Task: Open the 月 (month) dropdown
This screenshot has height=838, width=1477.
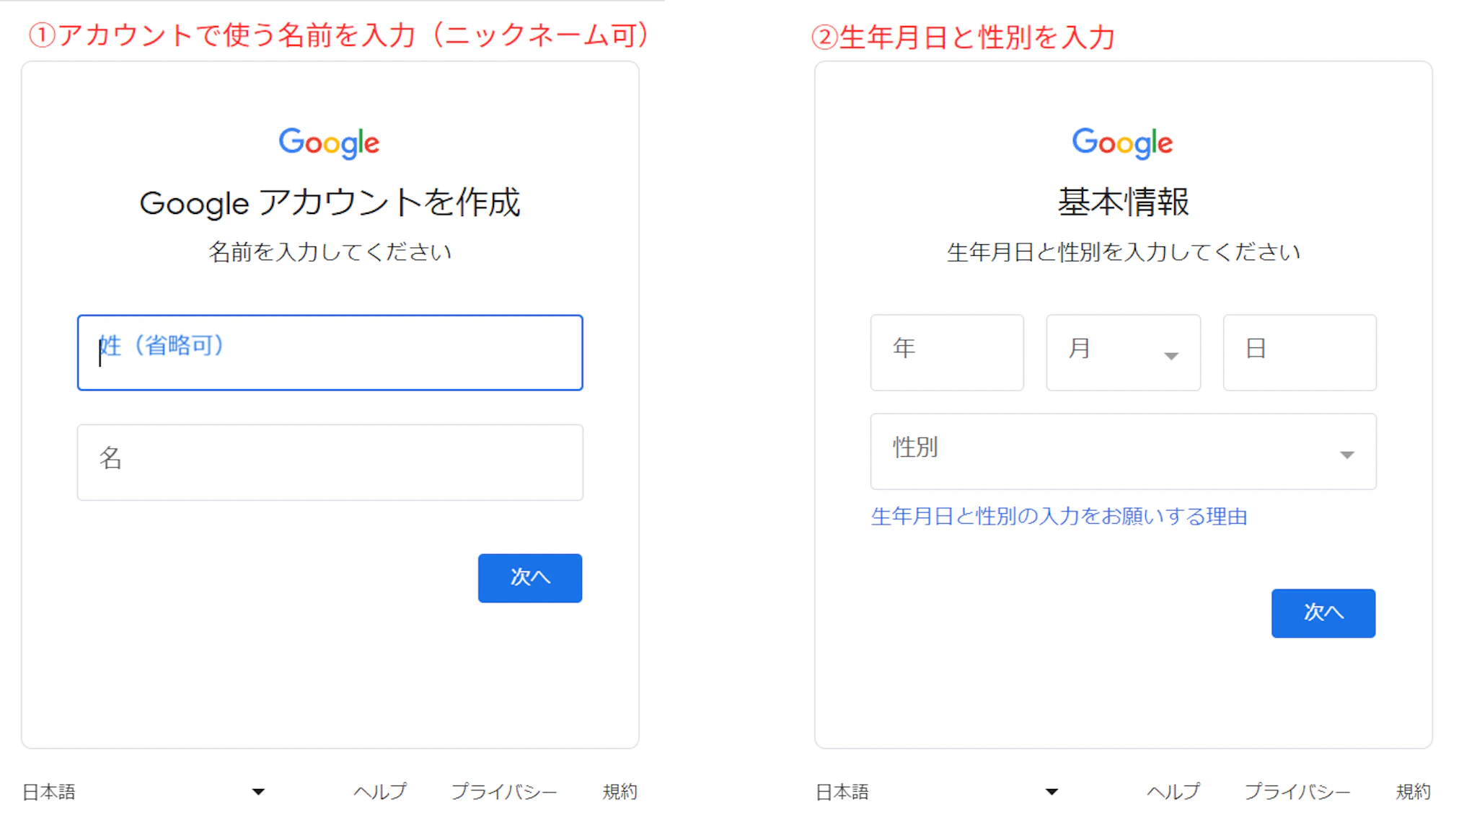Action: (x=1123, y=352)
